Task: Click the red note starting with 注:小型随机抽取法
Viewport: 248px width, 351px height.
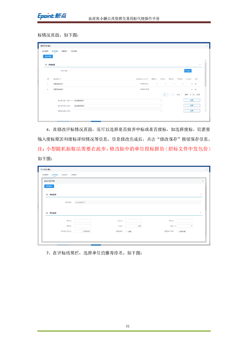Action: tap(124, 149)
